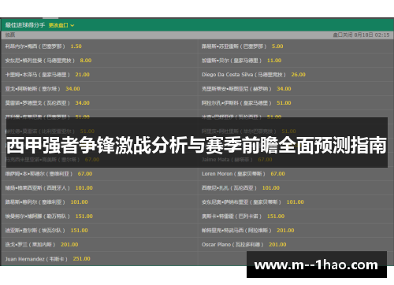This screenshot has height=285, width=394.
Task: Pick Bale (皇家马德里) odds 11.00
Action: tap(274, 61)
